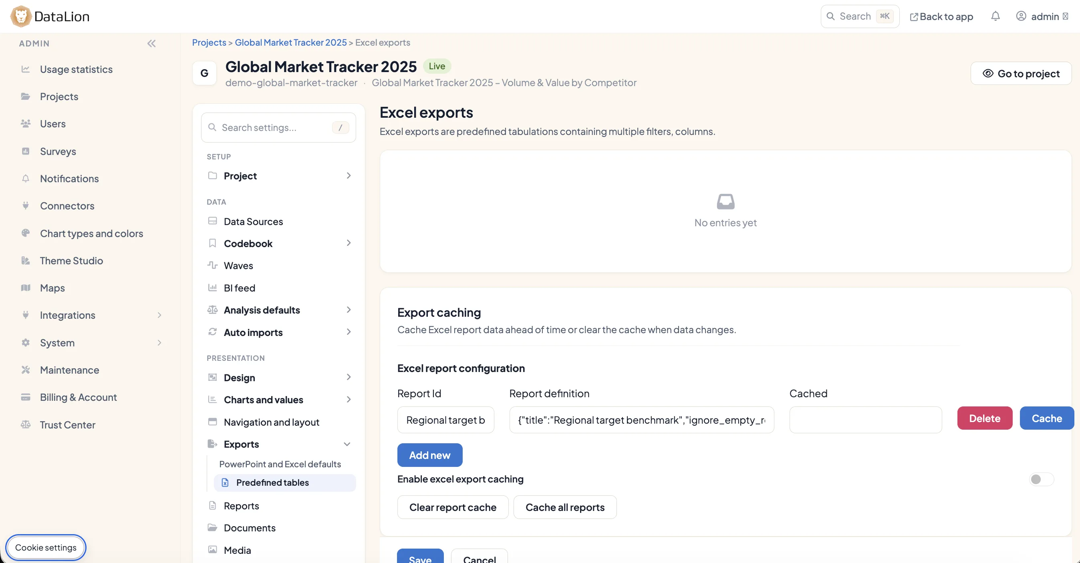Click the Theme Studio icon
Image resolution: width=1080 pixels, height=563 pixels.
26,260
